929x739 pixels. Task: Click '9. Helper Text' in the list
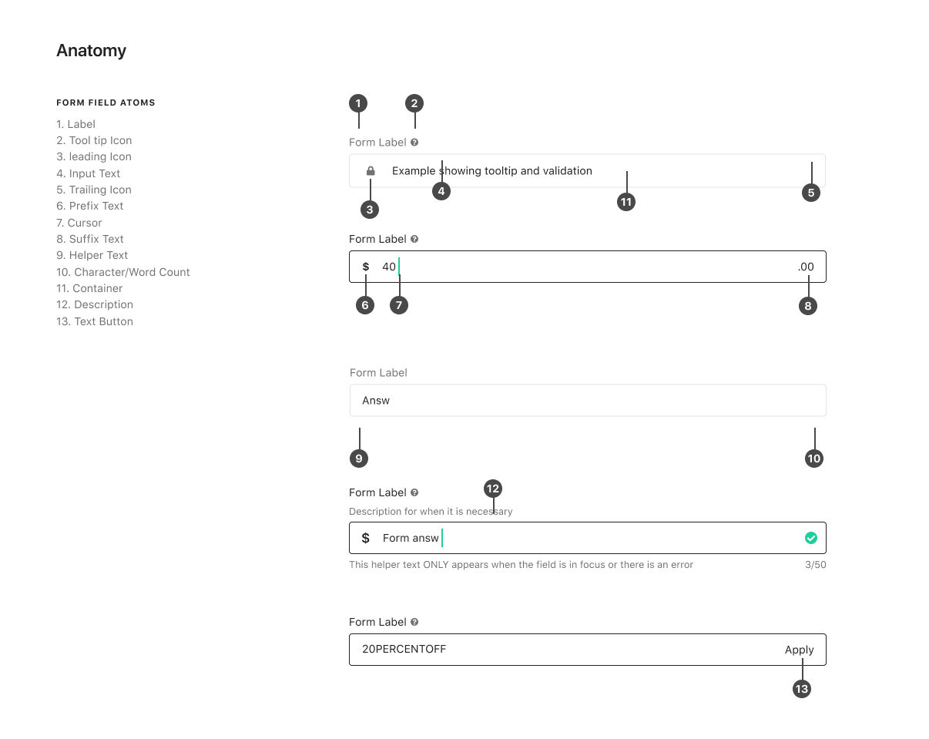click(x=92, y=255)
